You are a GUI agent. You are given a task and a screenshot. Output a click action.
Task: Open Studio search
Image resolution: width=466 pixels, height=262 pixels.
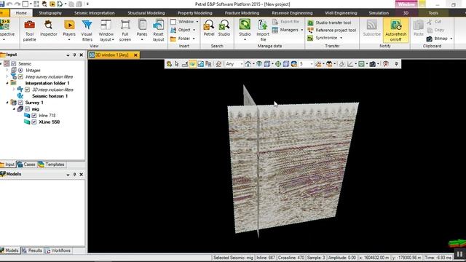pos(224,28)
